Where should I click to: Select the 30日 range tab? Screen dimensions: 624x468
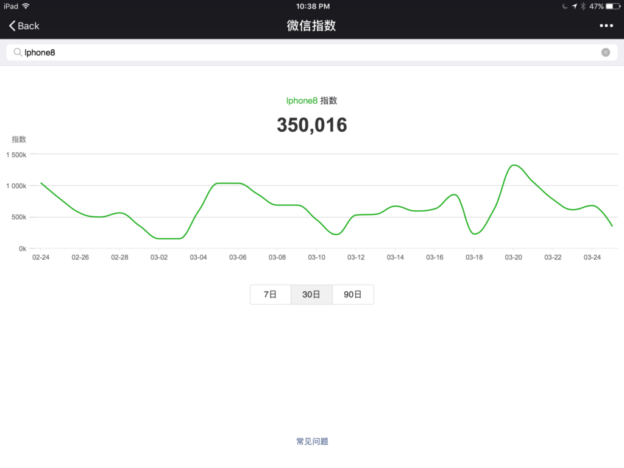311,294
